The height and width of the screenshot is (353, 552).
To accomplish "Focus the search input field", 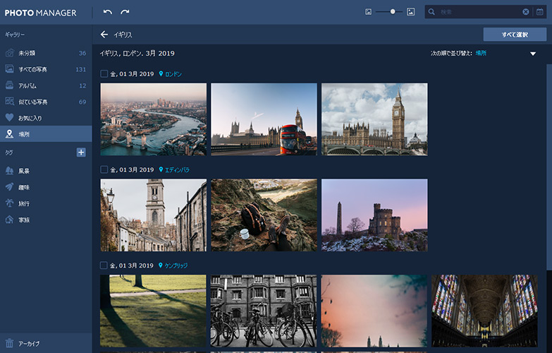I will click(479, 12).
